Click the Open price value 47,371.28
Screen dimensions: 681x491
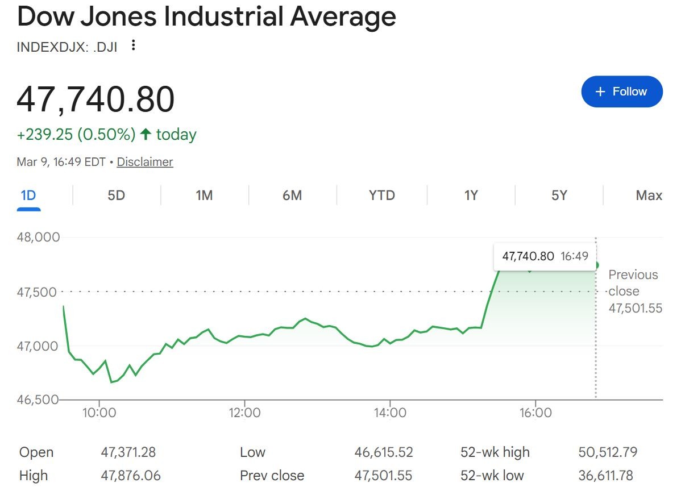point(128,452)
